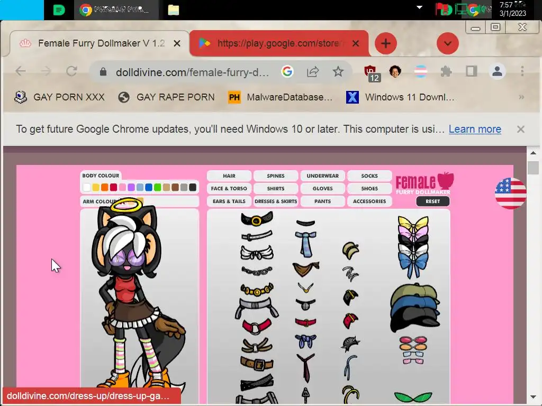Image resolution: width=542 pixels, height=406 pixels.
Task: Share this page via share icon
Action: [x=312, y=71]
